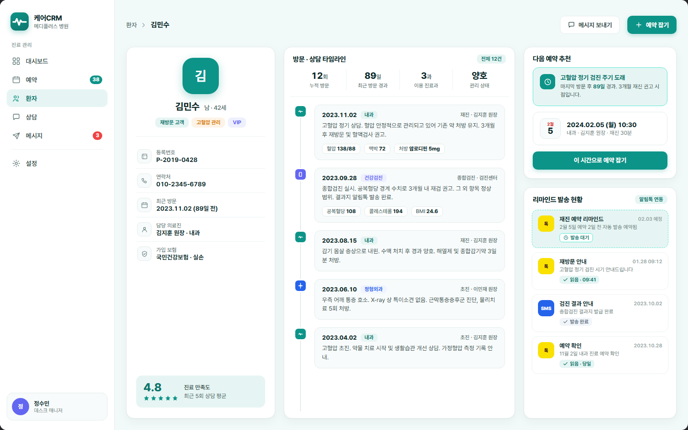
Task: Click phone number 010-2345-6789
Action: [x=181, y=184]
